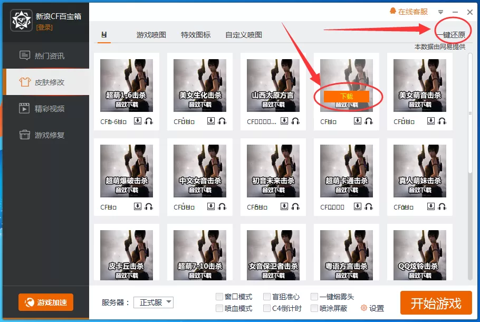This screenshot has height=322, width=480.
Task: Open 精彩视频 in sidebar
Action: pos(46,108)
